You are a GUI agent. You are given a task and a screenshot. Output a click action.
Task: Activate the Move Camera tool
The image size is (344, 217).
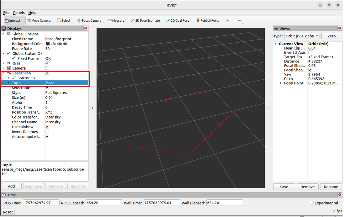point(39,20)
